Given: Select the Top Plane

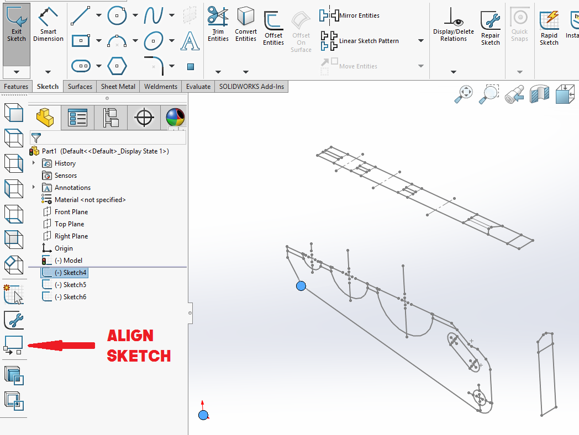Looking at the screenshot, I should coord(64,224).
